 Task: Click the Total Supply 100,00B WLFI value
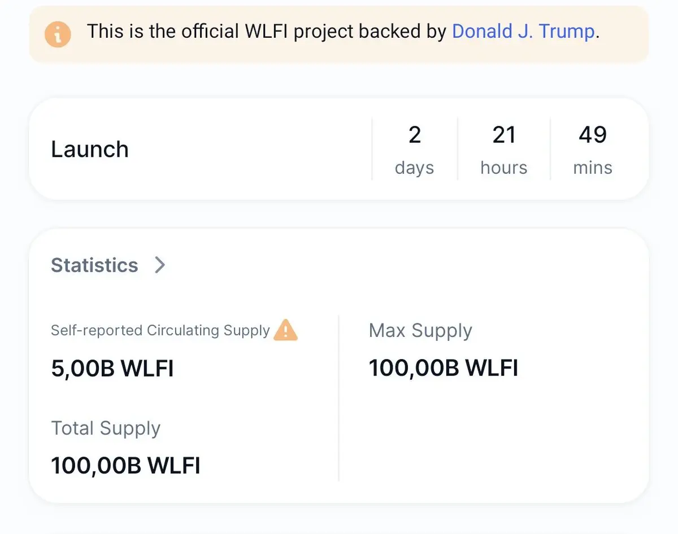point(125,466)
